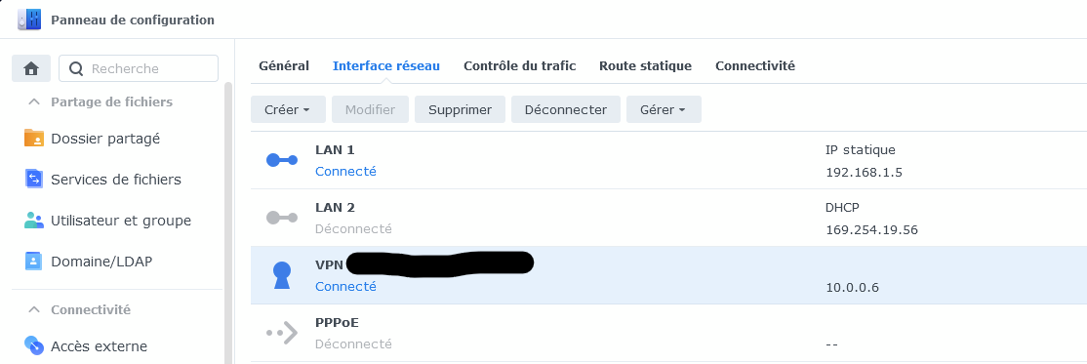Open Services de fichiers icon

coord(33,179)
